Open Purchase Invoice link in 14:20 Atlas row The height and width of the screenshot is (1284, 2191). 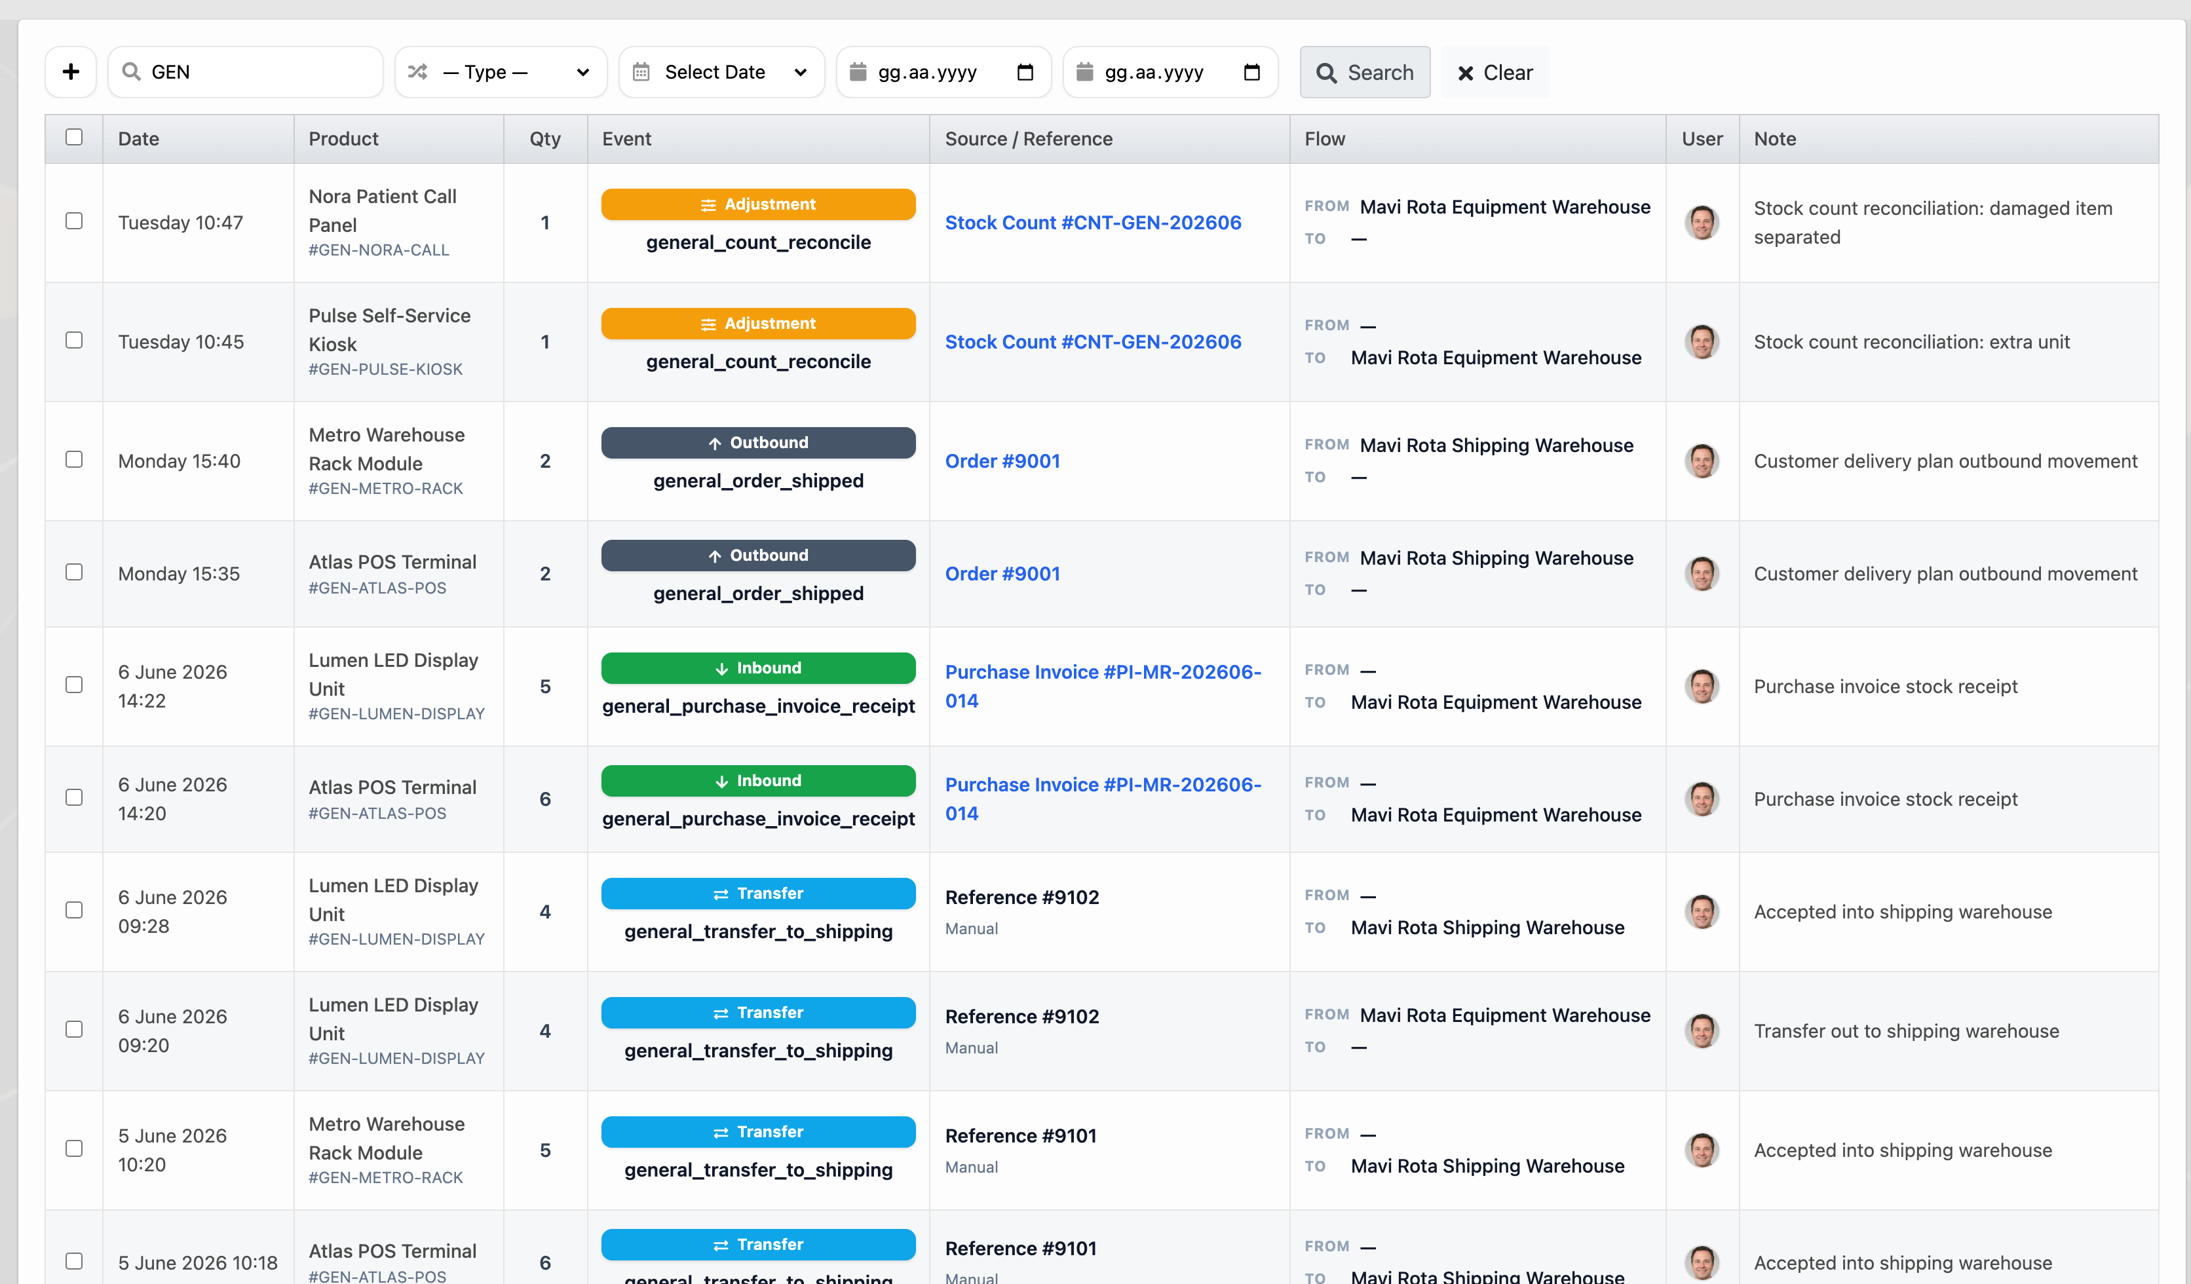pyautogui.click(x=1103, y=799)
